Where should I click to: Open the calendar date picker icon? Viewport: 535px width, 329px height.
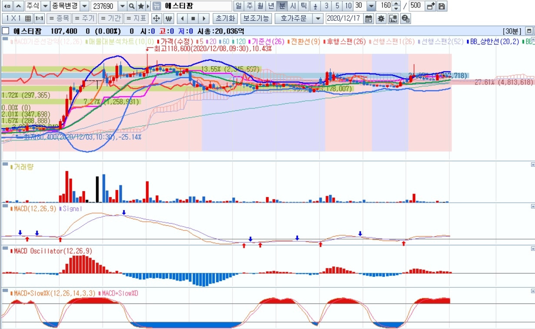[x=369, y=19]
